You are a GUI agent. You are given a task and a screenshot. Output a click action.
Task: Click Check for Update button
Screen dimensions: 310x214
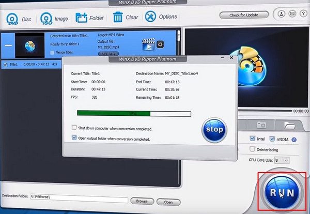[244, 15]
